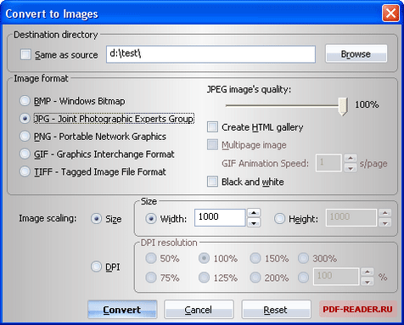Select JPG Joint Photographic Experts Group format
Viewport: 404px width, 325px height.
pos(25,119)
